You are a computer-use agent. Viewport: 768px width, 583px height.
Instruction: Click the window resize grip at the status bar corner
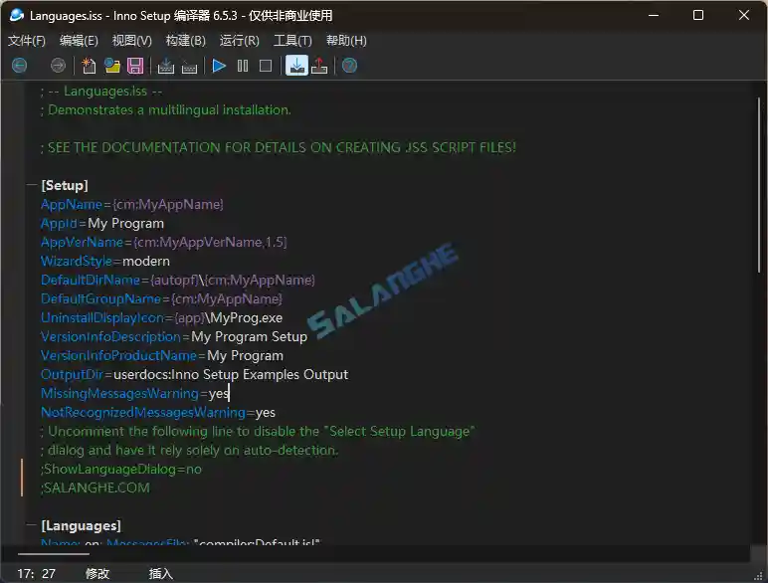pos(760,576)
